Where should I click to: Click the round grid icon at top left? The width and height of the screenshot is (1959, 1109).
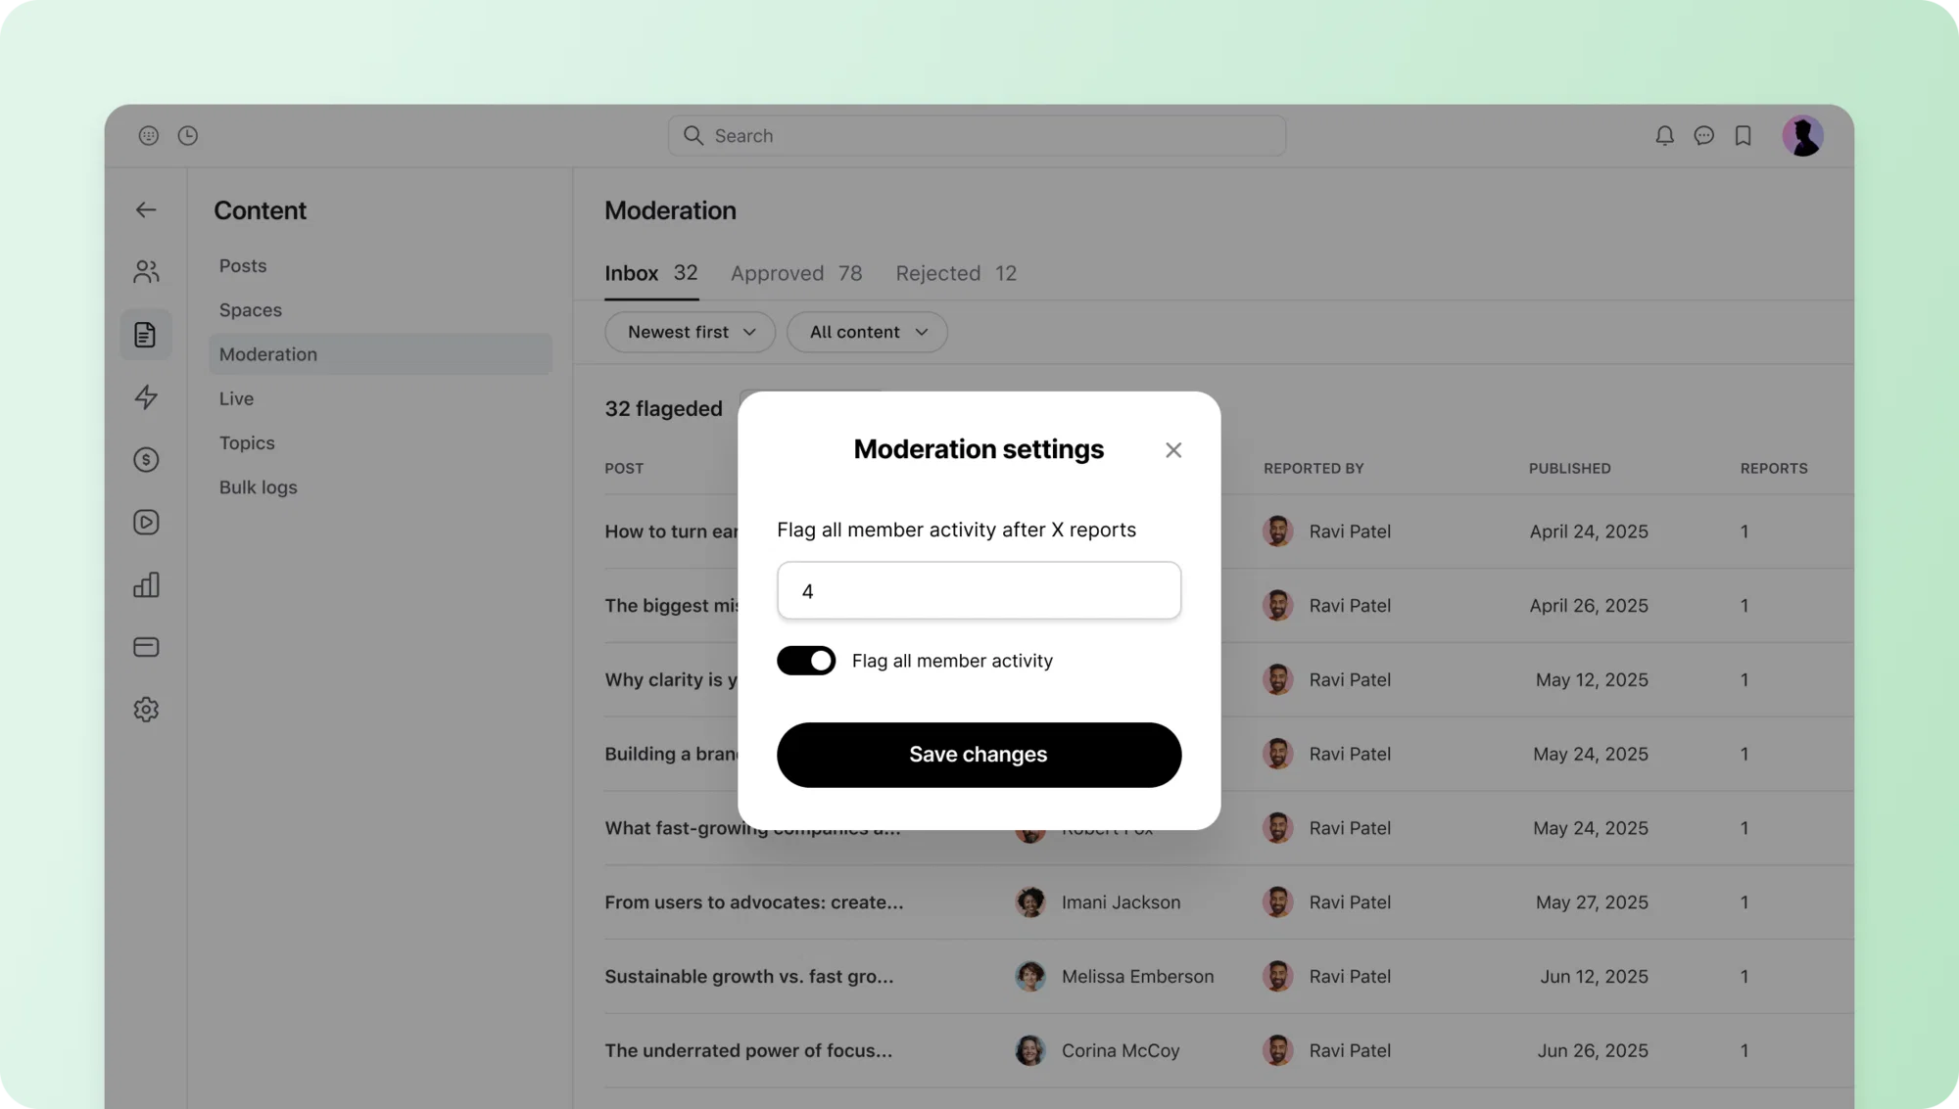point(148,136)
